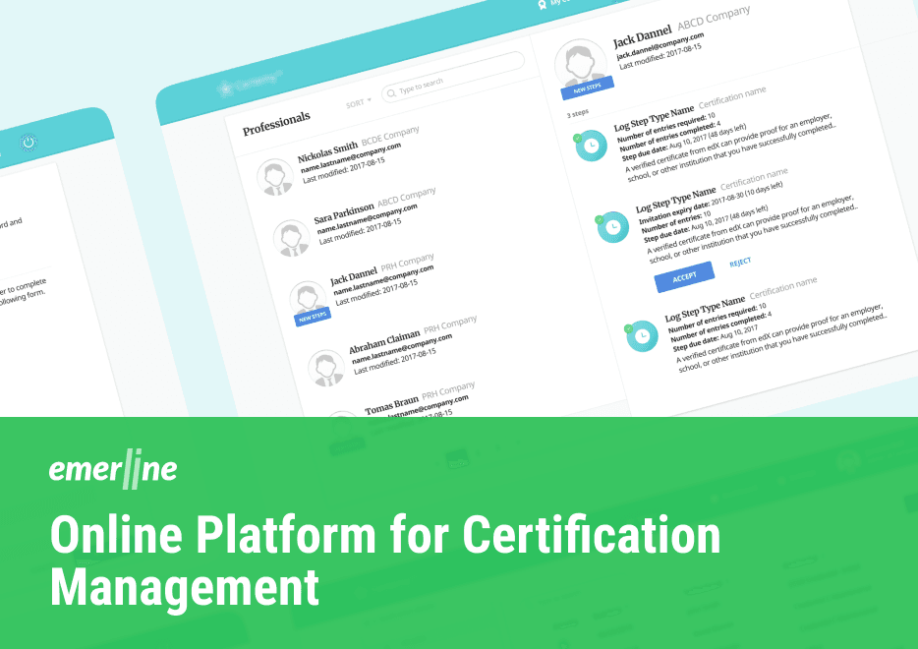
Task: Click the BCDE Company label
Action: click(390, 136)
